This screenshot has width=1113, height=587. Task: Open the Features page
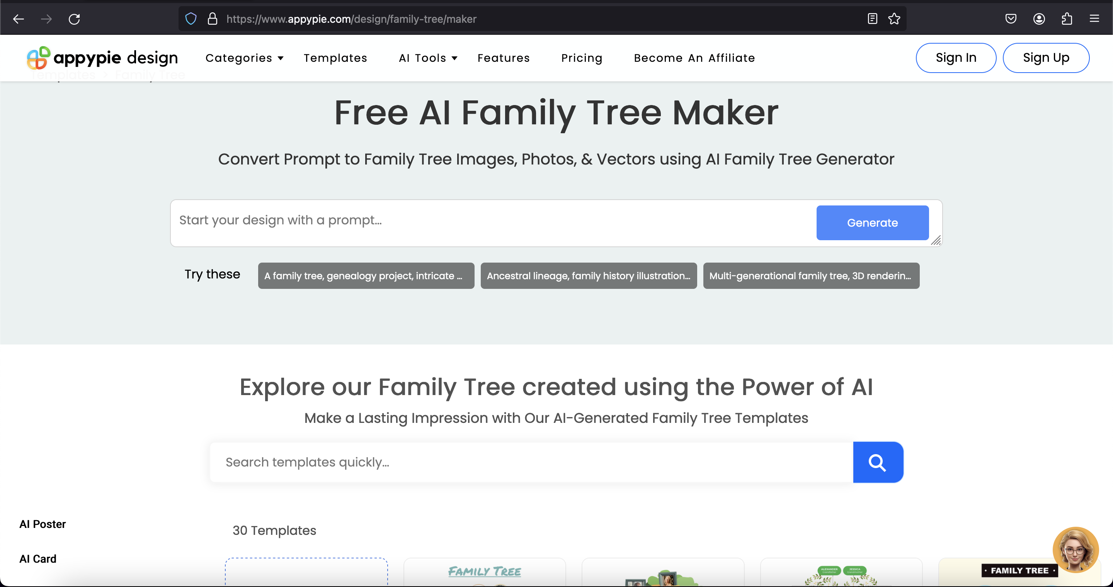coord(503,58)
